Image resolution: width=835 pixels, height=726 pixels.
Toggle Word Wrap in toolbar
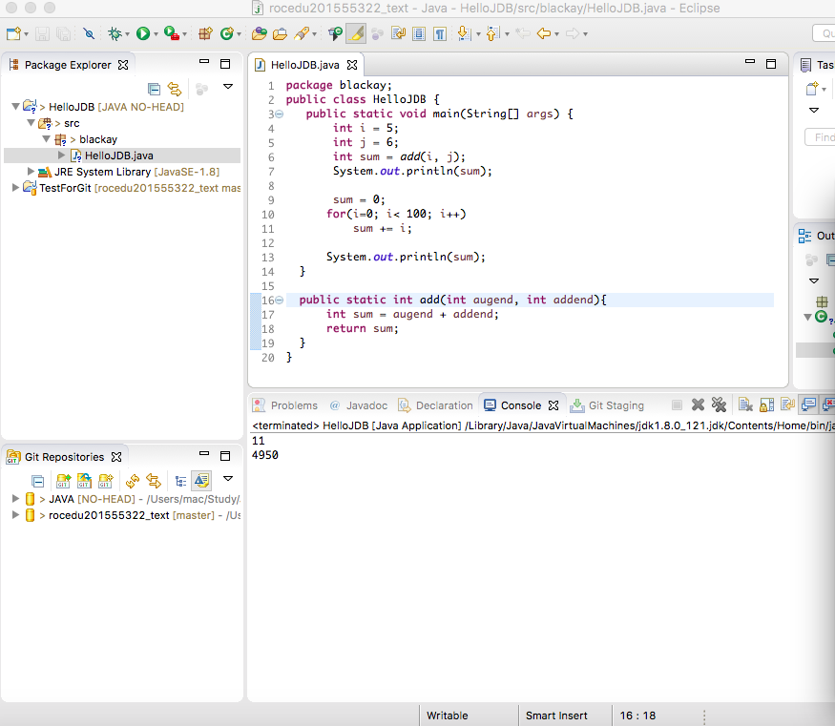(x=398, y=33)
